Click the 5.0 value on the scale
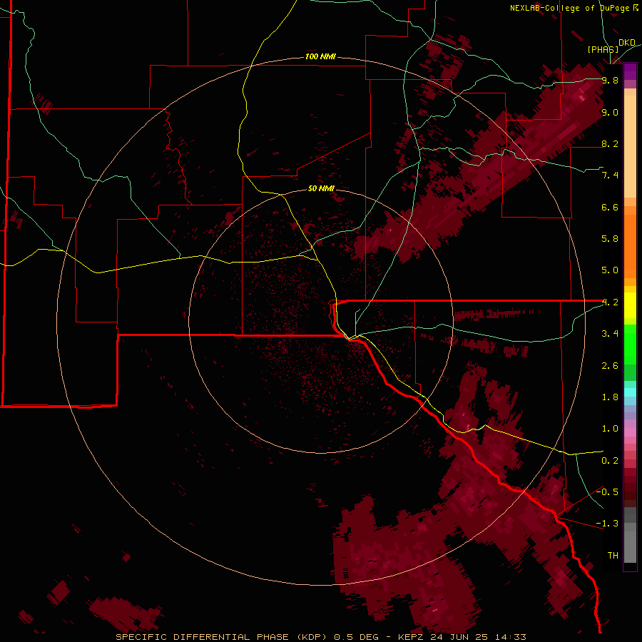 (x=610, y=270)
